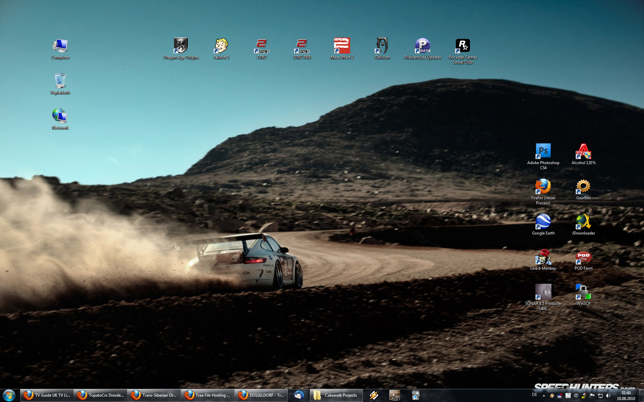Switch to the Cakewalk Projects taskbar folder

click(x=336, y=395)
